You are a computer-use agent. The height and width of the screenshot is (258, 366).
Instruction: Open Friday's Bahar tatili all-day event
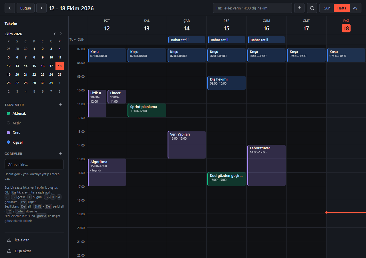(x=266, y=40)
